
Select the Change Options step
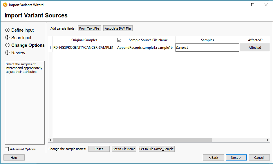coord(25,45)
